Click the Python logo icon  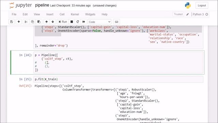(x=188, y=5)
